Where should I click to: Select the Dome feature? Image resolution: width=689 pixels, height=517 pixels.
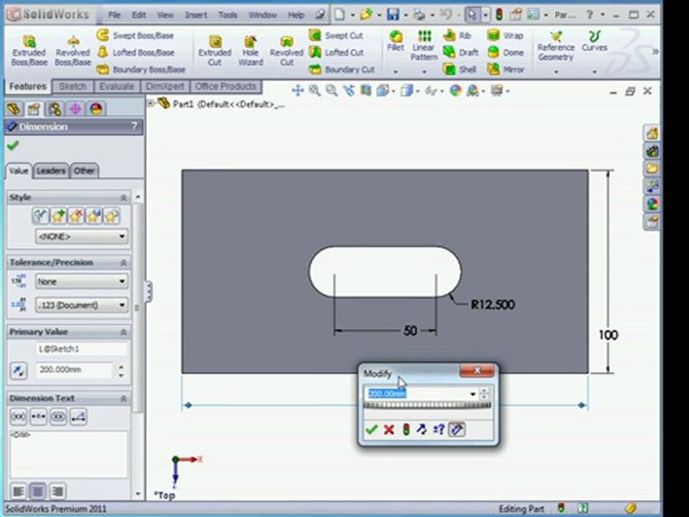point(505,52)
